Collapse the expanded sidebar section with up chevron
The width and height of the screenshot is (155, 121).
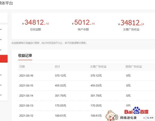tap(1, 50)
